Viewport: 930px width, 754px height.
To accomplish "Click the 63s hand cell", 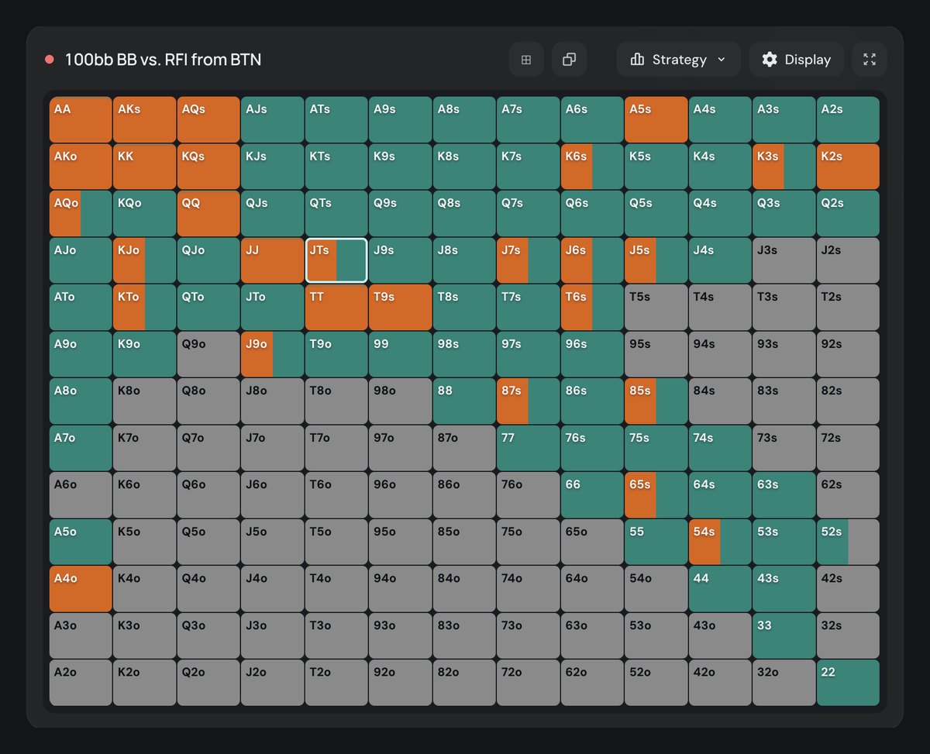I will pyautogui.click(x=784, y=495).
